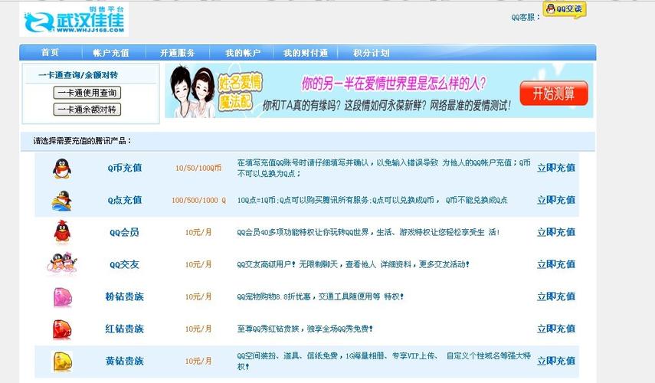Open the QQ交谈 chat badge
The image size is (655, 383).
pyautogui.click(x=565, y=10)
